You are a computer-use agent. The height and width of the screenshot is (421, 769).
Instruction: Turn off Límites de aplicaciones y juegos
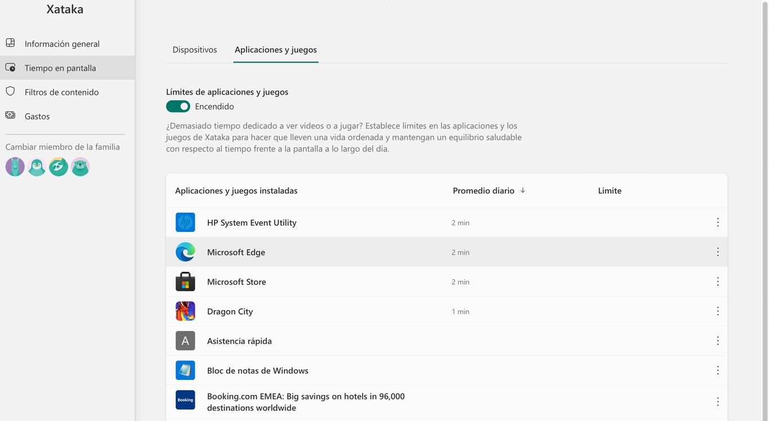pyautogui.click(x=178, y=106)
